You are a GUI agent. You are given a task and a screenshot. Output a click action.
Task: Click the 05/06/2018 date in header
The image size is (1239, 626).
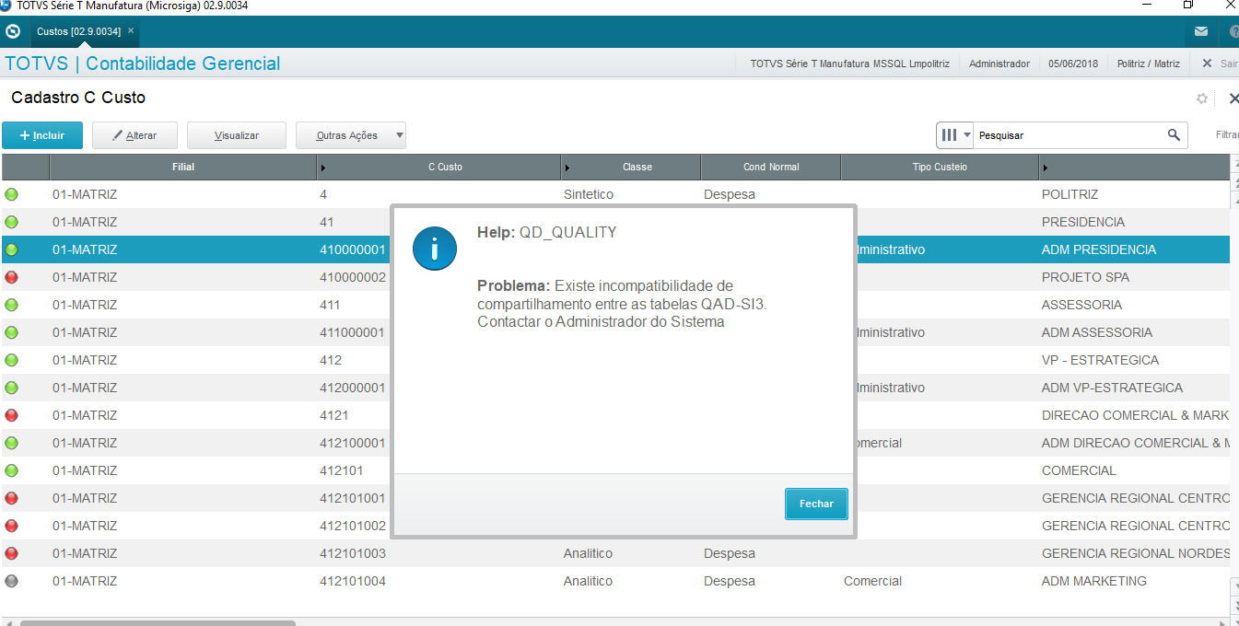point(1073,64)
